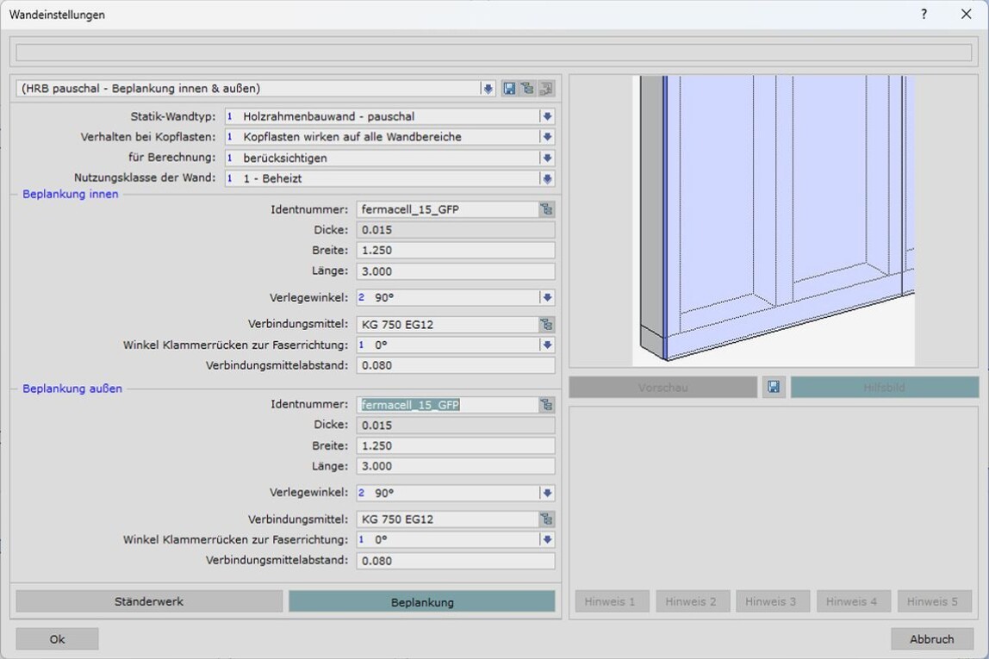Click the Hilfsbild button
This screenshot has height=659, width=989.
click(884, 387)
